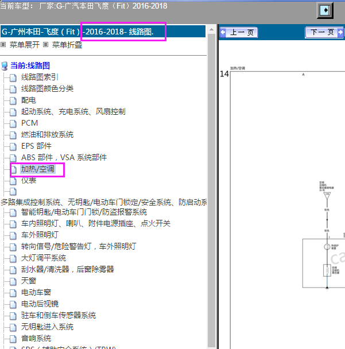
Task: Select 天窗 diagram
Action: click(x=29, y=281)
